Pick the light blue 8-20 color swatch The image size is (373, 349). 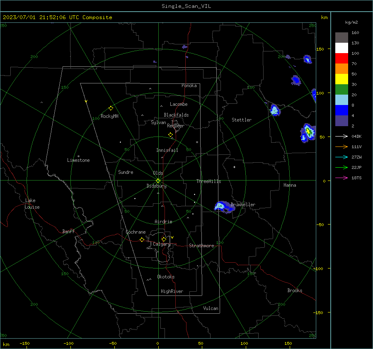click(342, 100)
